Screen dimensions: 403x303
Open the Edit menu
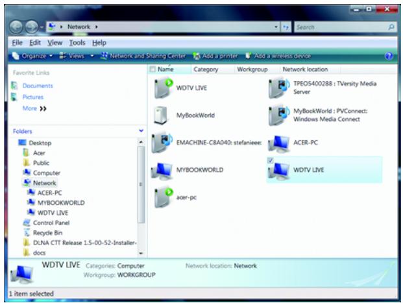coord(34,43)
